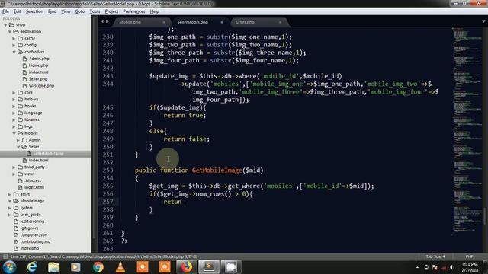Open the Windows Start menu
The height and width of the screenshot is (274, 488).
click(9, 267)
